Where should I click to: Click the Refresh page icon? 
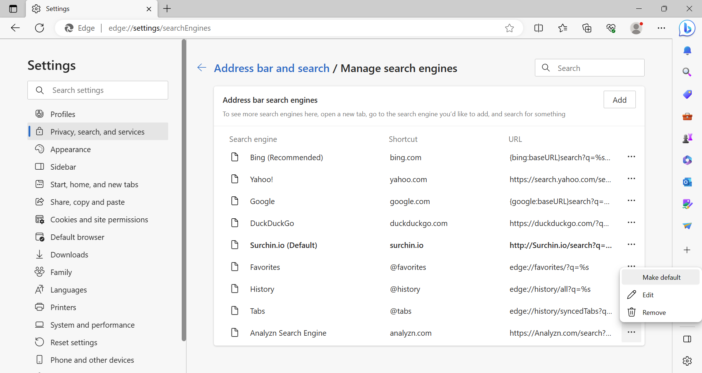39,28
